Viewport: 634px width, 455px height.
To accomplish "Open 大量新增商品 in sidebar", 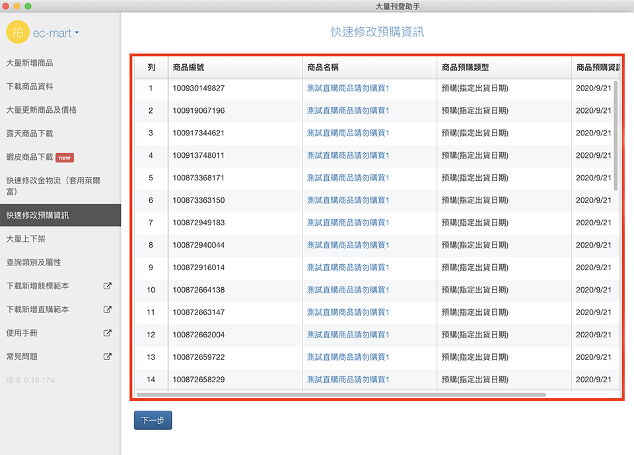I will tap(30, 63).
